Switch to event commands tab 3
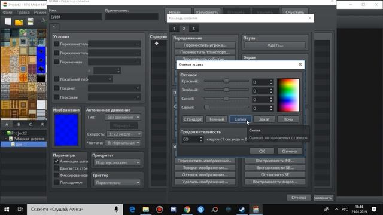383x215 pixels. [x=194, y=29]
